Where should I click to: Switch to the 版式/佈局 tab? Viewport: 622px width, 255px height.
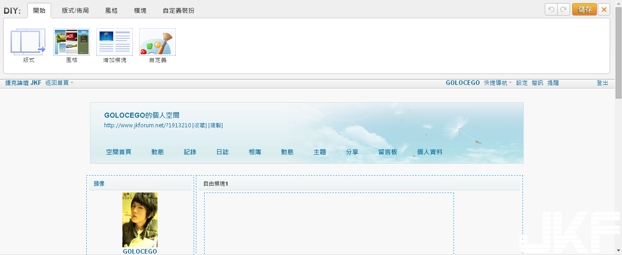tap(75, 10)
